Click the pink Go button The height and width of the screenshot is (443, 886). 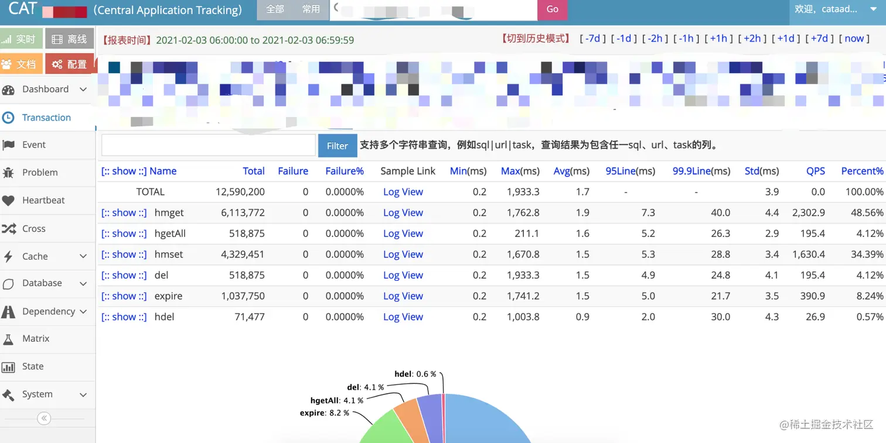(553, 9)
